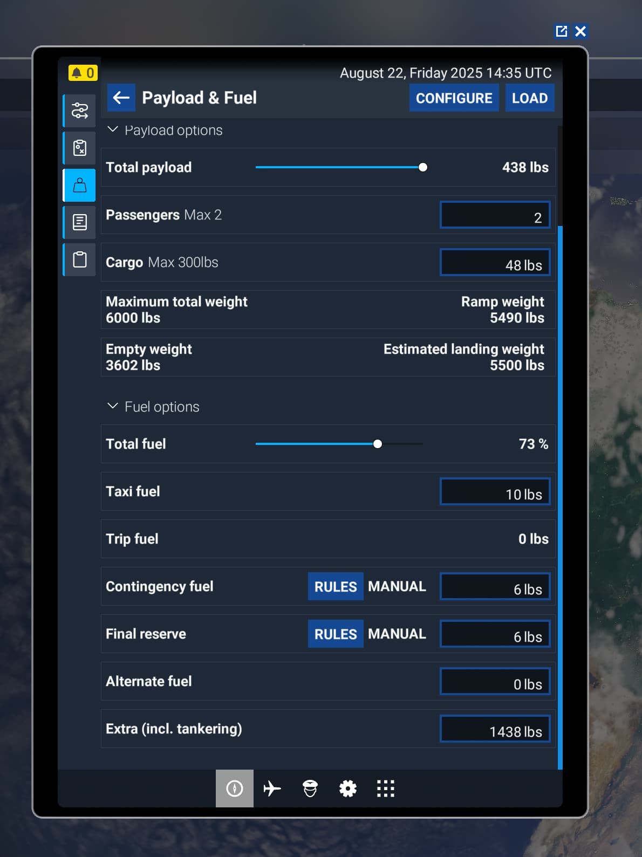Screen dimensions: 642x857
Task: Go back with the arrow button
Action: [x=121, y=98]
